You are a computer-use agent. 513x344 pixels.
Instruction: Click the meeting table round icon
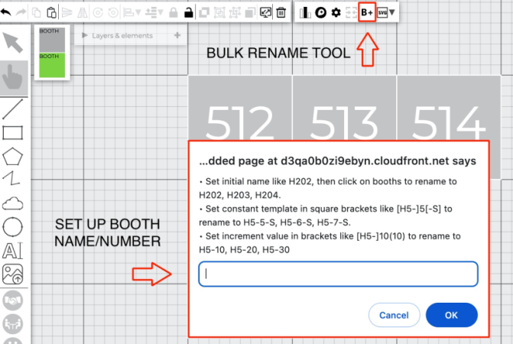tap(12, 323)
